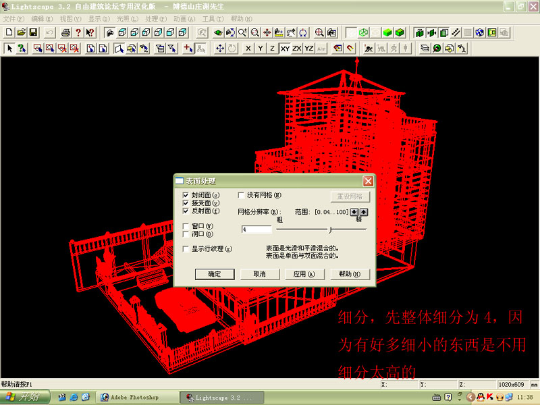This screenshot has width=540, height=405.
Task: Click the red plus add-selection icon
Action: (188, 49)
